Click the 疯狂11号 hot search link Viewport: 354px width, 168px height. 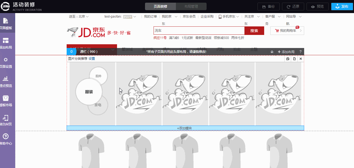click(160, 38)
